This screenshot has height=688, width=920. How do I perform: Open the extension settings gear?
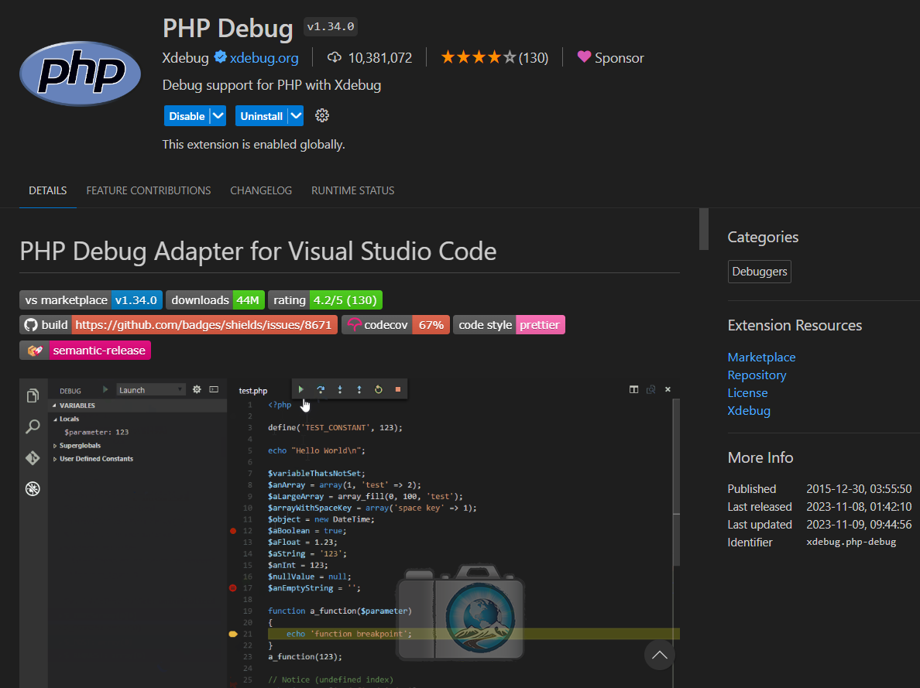[x=322, y=115]
